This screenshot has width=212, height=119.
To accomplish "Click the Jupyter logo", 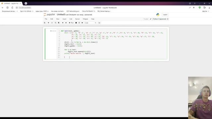I will [x=49, y=15].
